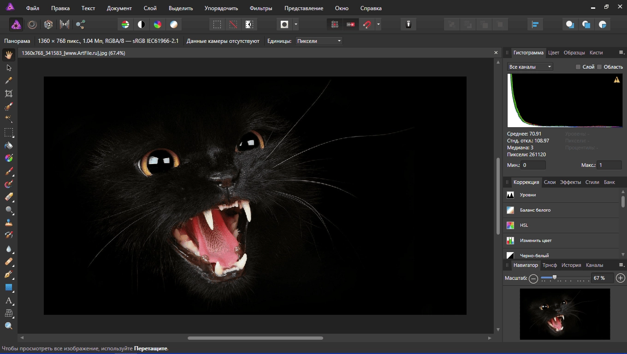
Task: Click the Invert Selection toolbar icon
Action: click(x=249, y=24)
